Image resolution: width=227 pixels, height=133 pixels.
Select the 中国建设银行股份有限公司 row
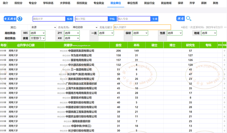coord(113,107)
